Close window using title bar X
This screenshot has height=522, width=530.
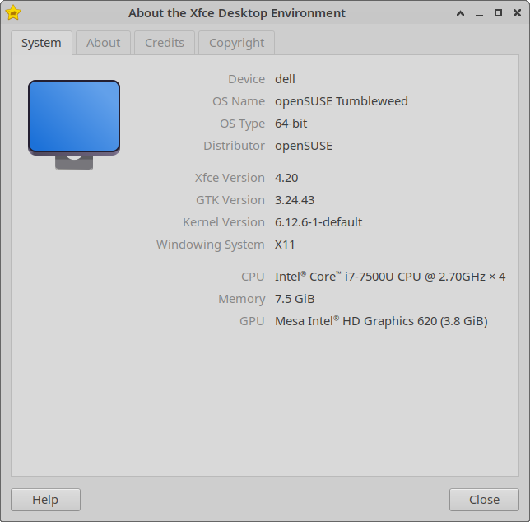click(x=515, y=13)
